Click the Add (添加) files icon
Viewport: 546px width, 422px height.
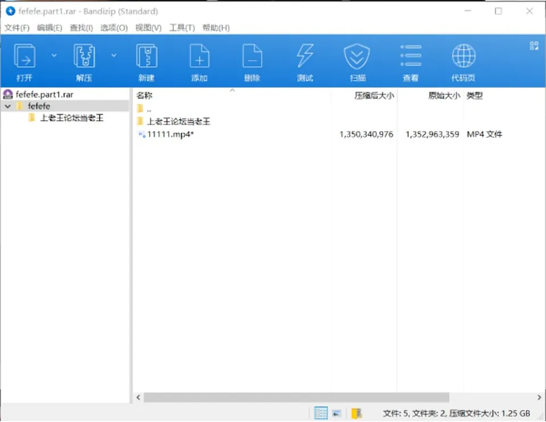coord(200,56)
